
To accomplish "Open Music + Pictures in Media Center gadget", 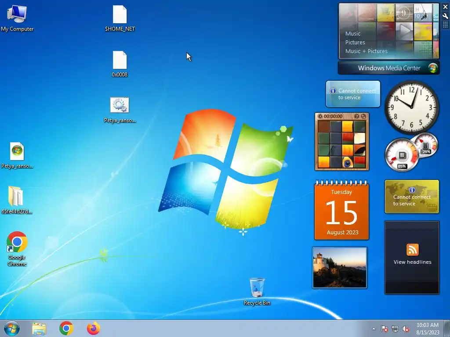I will 366,51.
